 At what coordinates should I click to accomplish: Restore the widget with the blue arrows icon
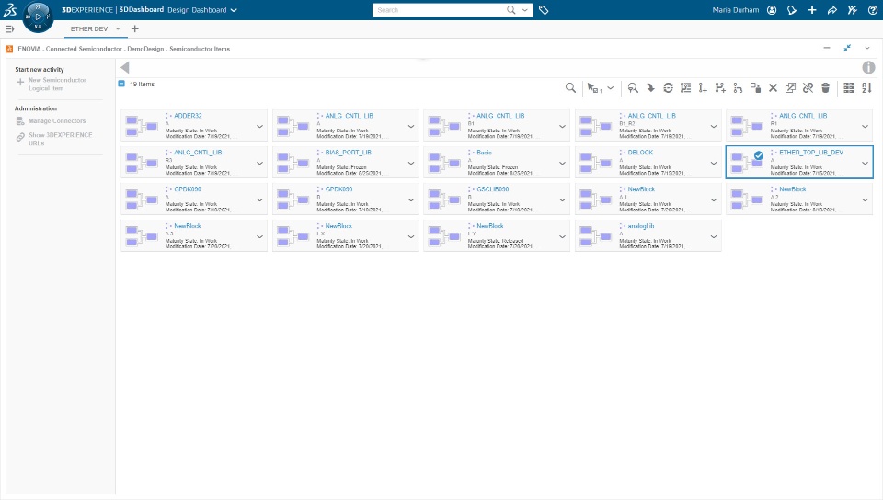pyautogui.click(x=847, y=49)
